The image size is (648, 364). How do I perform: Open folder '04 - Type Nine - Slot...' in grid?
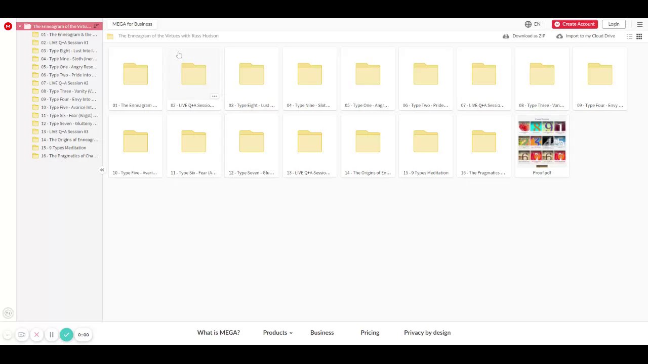(x=310, y=79)
